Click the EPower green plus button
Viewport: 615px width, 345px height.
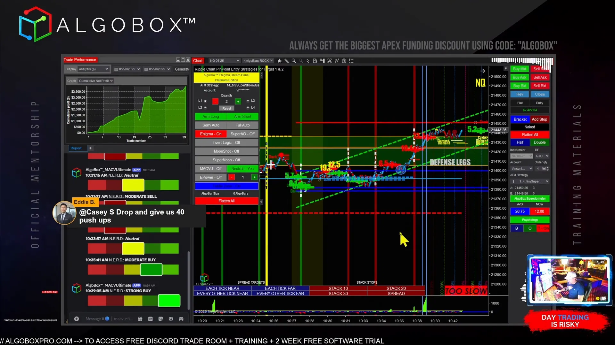click(x=255, y=177)
